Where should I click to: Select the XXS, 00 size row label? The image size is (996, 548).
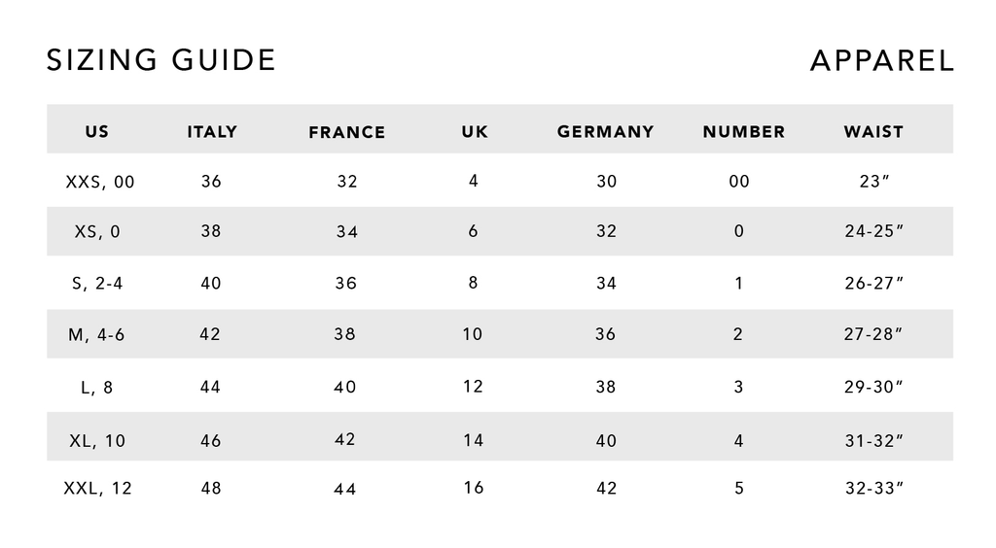pos(100,182)
